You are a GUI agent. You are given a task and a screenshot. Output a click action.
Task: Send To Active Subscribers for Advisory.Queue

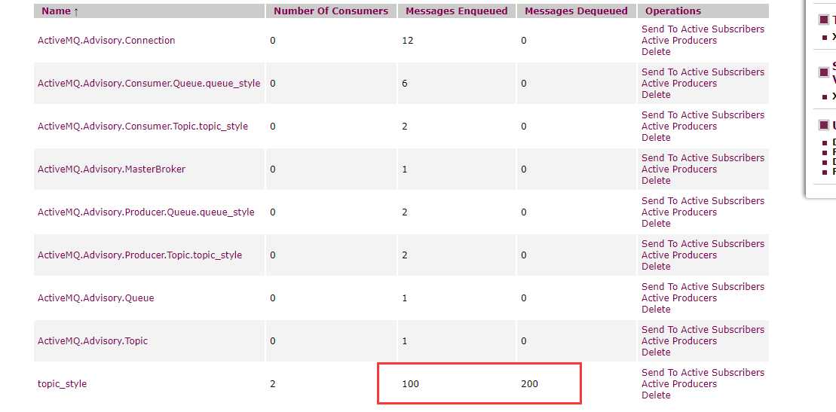[x=703, y=287]
